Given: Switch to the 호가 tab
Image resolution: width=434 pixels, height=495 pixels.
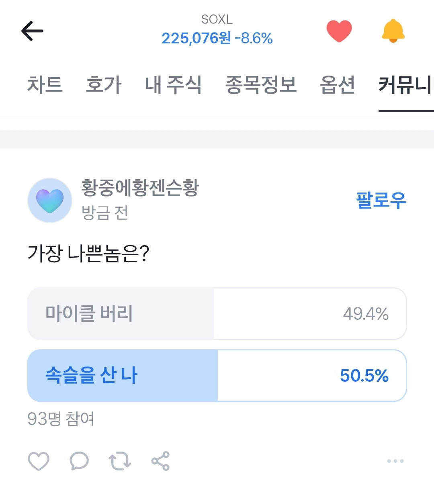Looking at the screenshot, I should click(x=104, y=85).
